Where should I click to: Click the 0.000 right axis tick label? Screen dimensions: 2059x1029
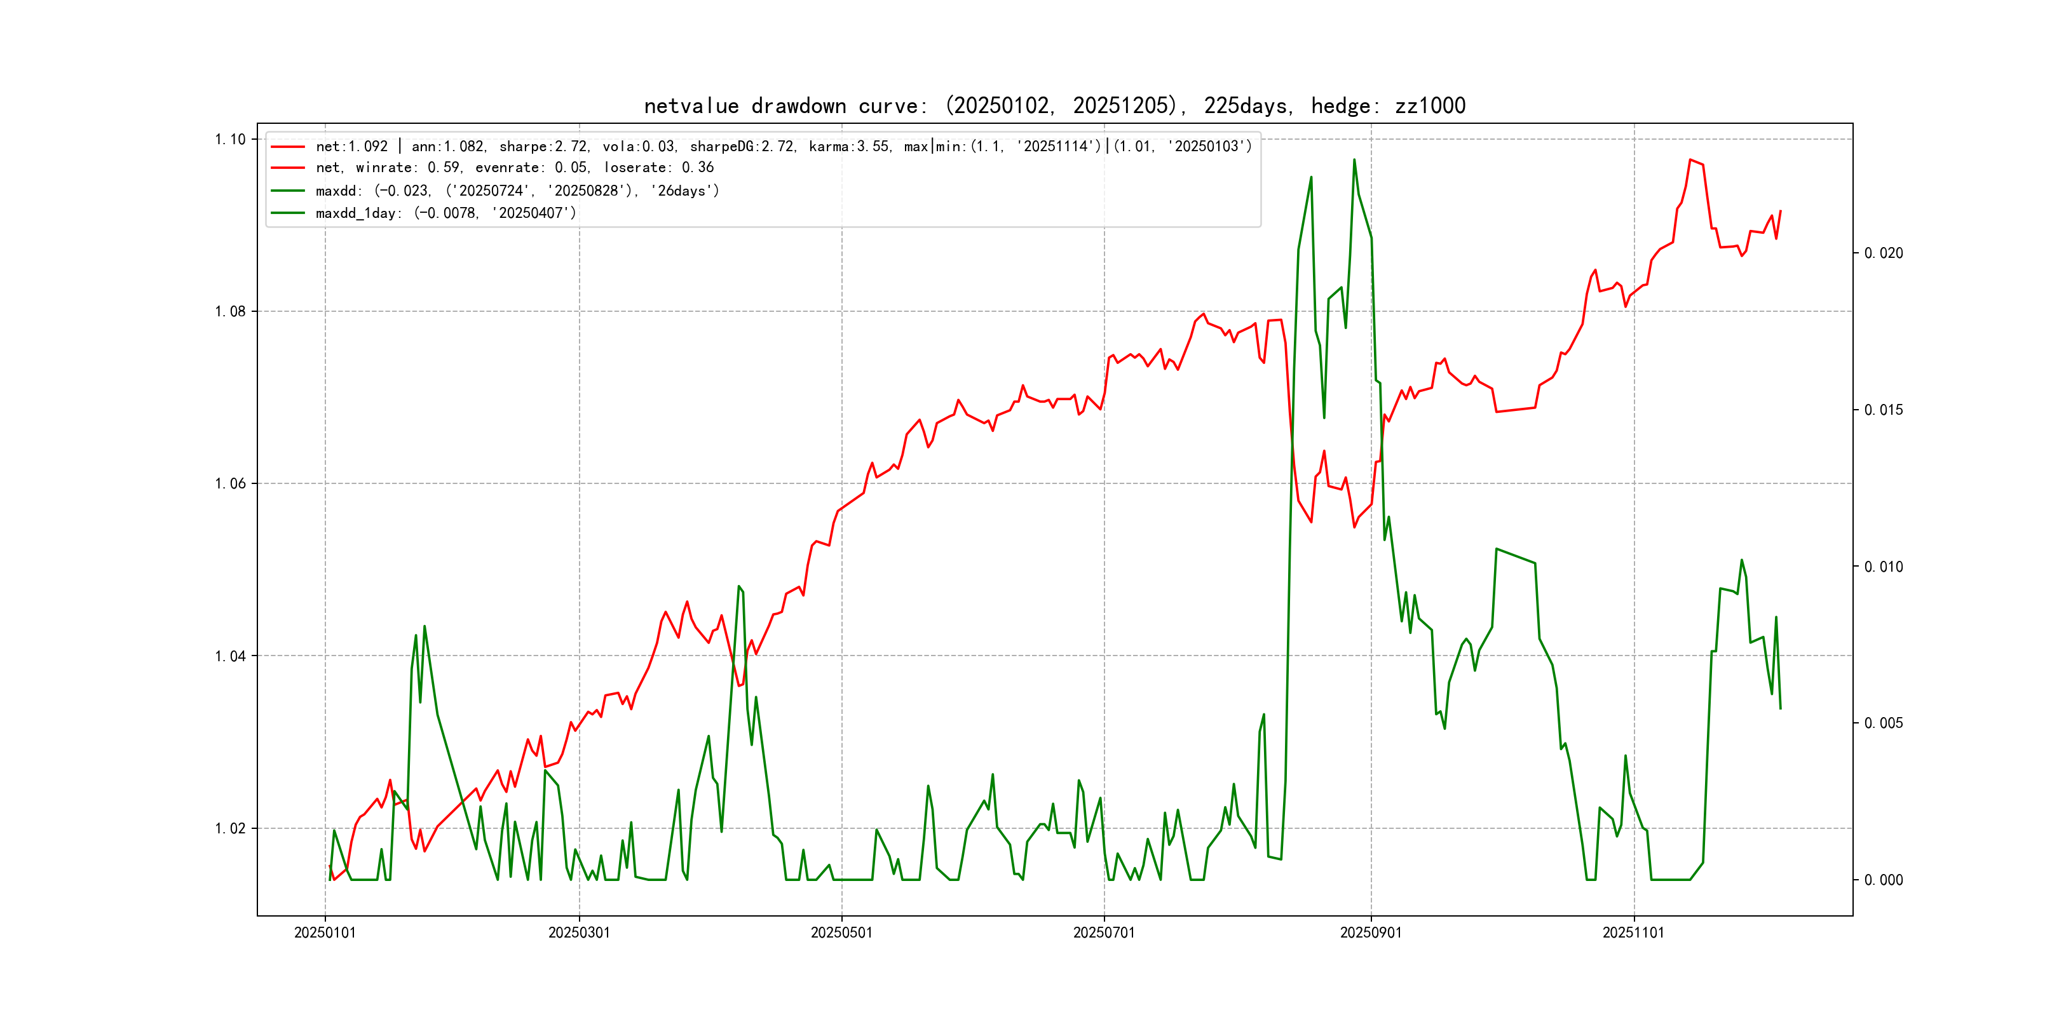point(1883,880)
